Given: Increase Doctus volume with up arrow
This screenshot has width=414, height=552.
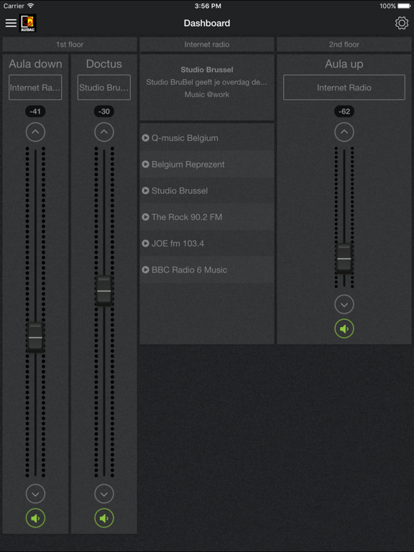Looking at the screenshot, I should [x=104, y=132].
